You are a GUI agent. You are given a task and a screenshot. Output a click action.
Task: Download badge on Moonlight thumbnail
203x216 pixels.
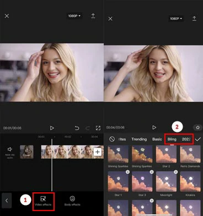coord(175,172)
